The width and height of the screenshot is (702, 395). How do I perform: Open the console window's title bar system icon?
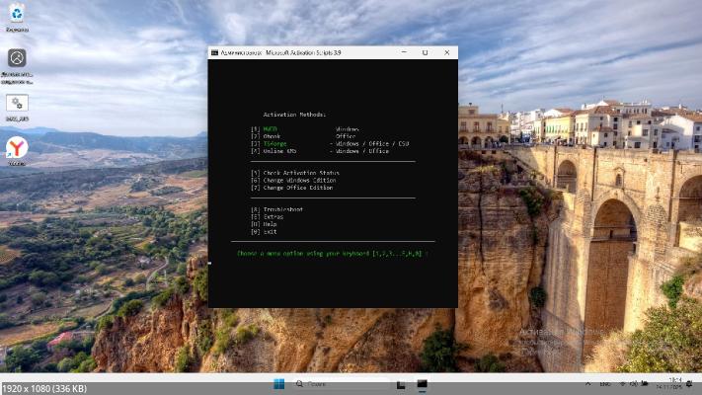pyautogui.click(x=214, y=52)
